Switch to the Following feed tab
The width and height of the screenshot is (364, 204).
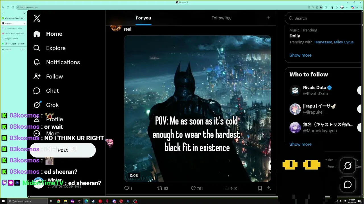[221, 18]
